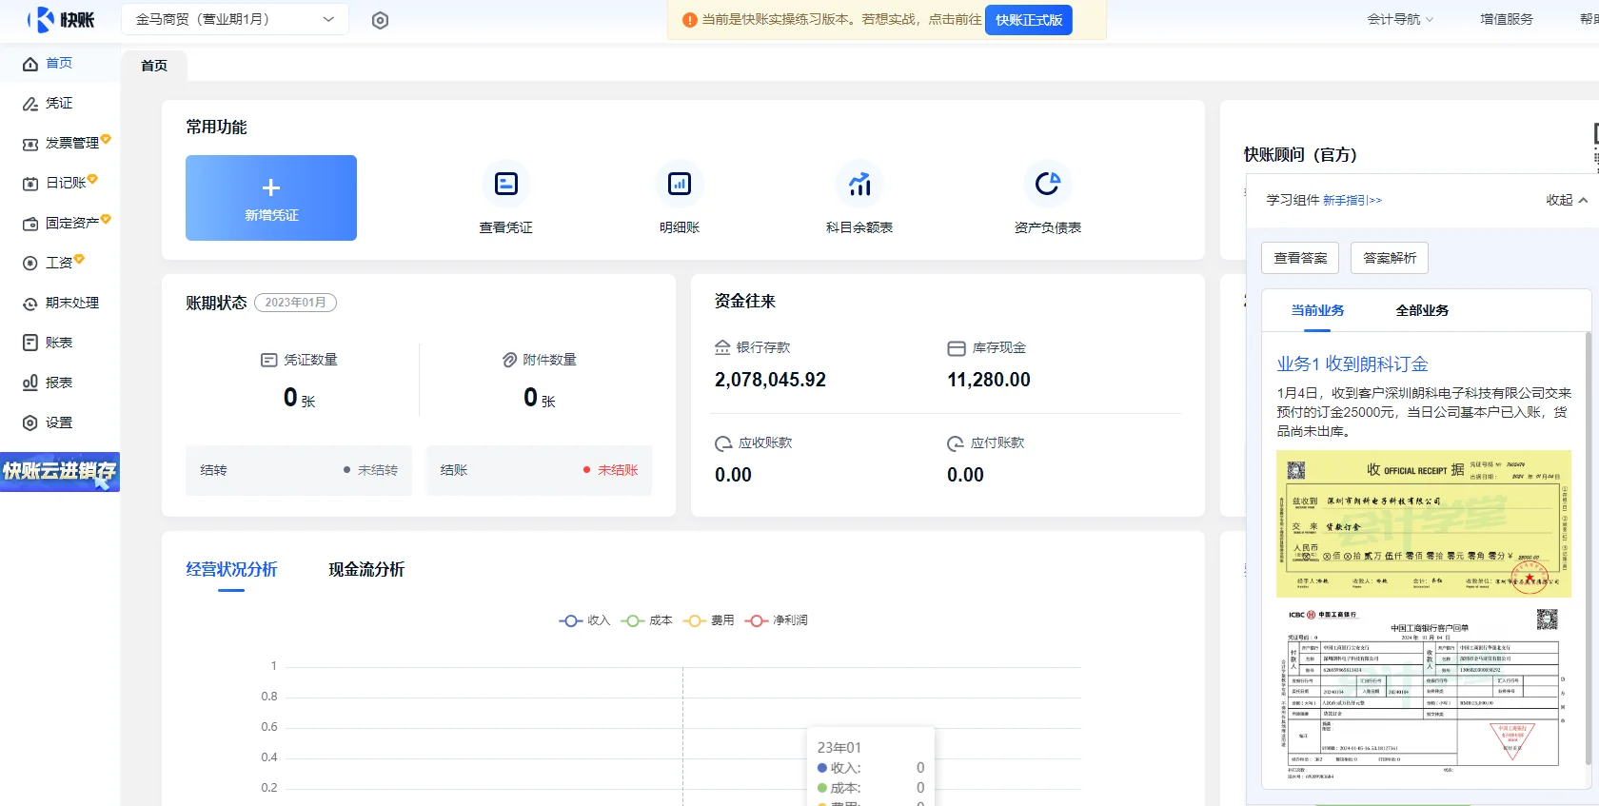Select the 现金流分析 tab
Viewport: 1599px width, 806px height.
tap(366, 570)
